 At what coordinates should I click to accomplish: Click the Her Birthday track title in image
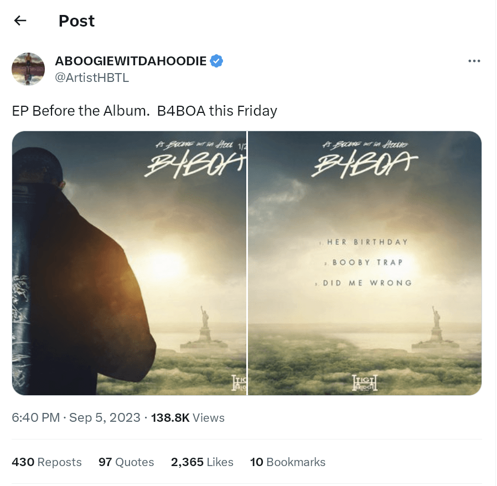click(367, 242)
